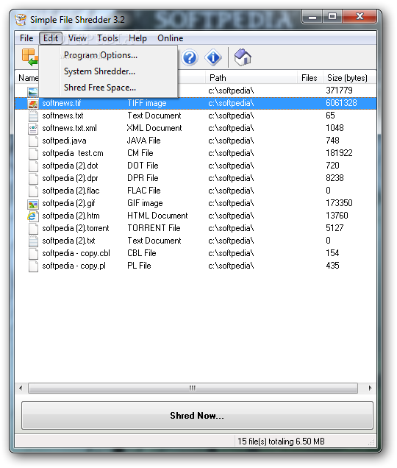Select softpedia (2).torrent file name
Viewport: 397px width, 468px height.
[x=76, y=229]
